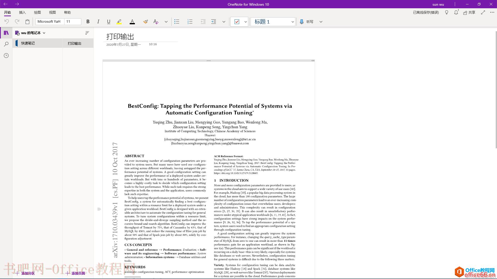
Task: Open the 帮助 ribbon tab
Action: tap(67, 12)
